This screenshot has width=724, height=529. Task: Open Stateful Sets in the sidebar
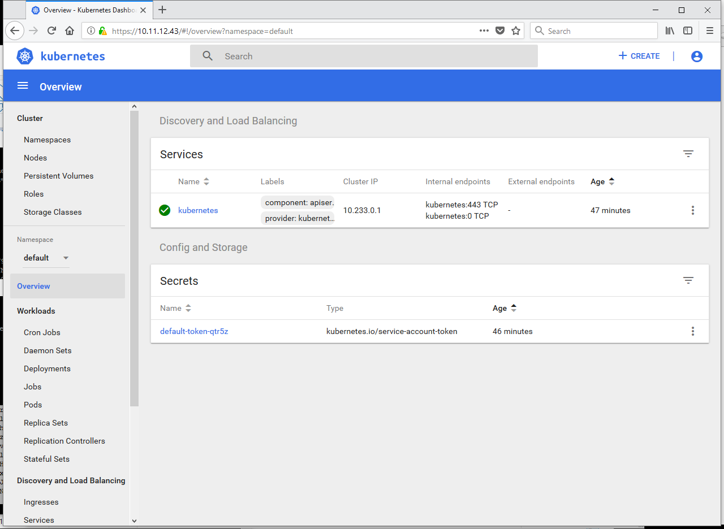coord(46,459)
